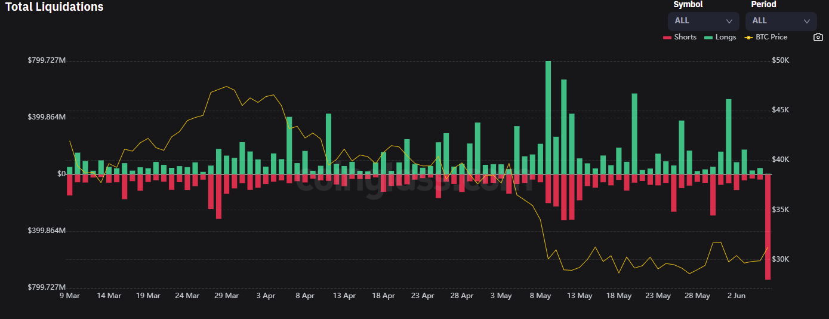This screenshot has width=829, height=319.
Task: Click the yellow BTC Price legend marker
Action: (748, 37)
